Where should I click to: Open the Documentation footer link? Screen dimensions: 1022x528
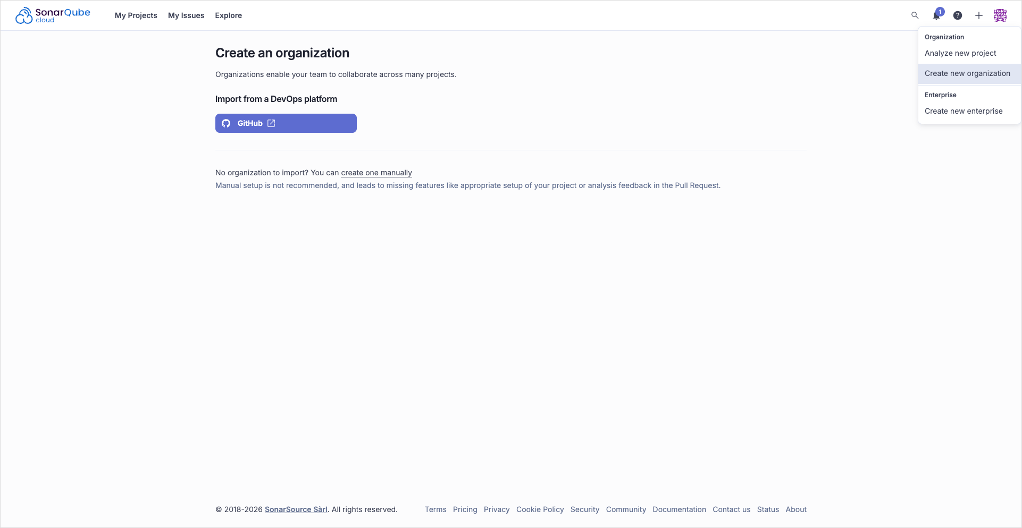point(679,509)
